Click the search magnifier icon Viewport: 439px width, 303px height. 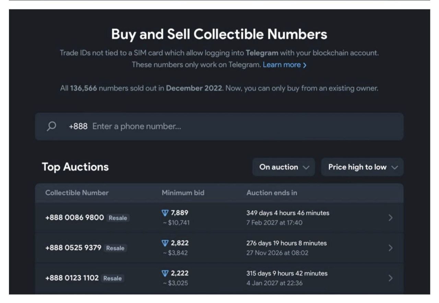pos(51,126)
